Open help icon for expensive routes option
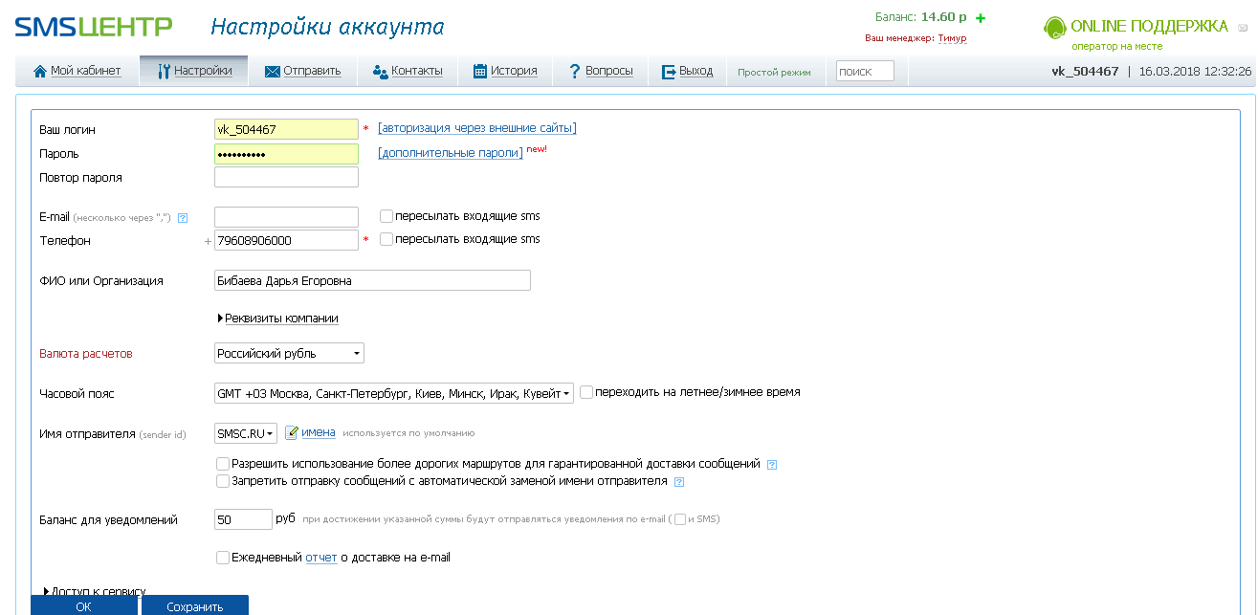The height and width of the screenshot is (615, 1258). pyautogui.click(x=772, y=465)
